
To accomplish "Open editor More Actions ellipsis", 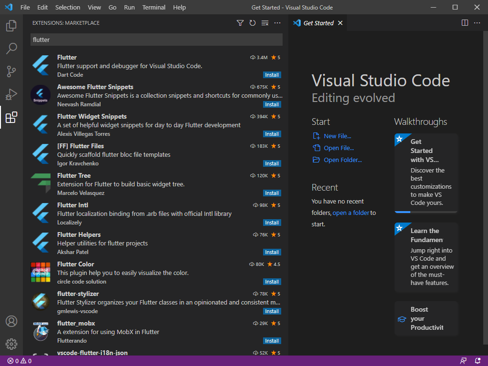I will (477, 23).
